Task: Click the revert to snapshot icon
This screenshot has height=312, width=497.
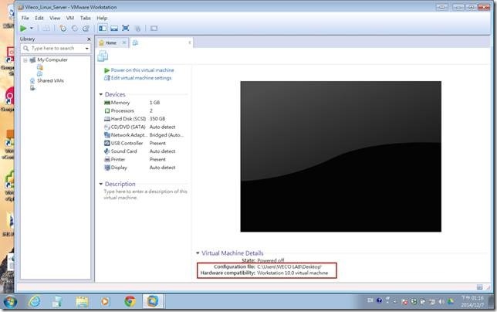Action: click(x=75, y=29)
